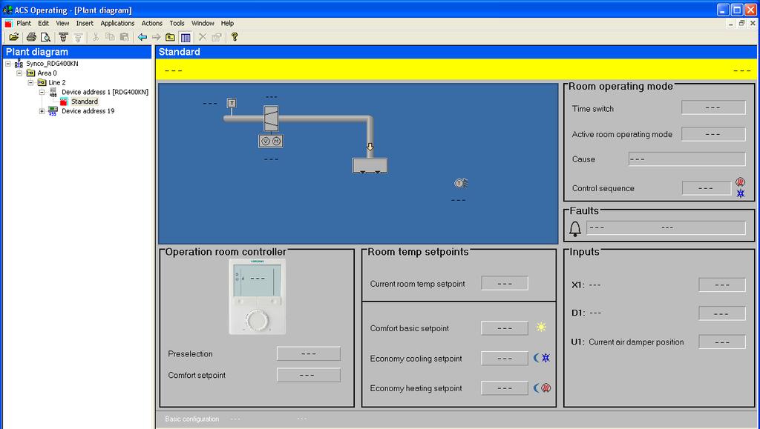Image resolution: width=760 pixels, height=429 pixels.
Task: Open the Plant menu
Action: pos(23,23)
